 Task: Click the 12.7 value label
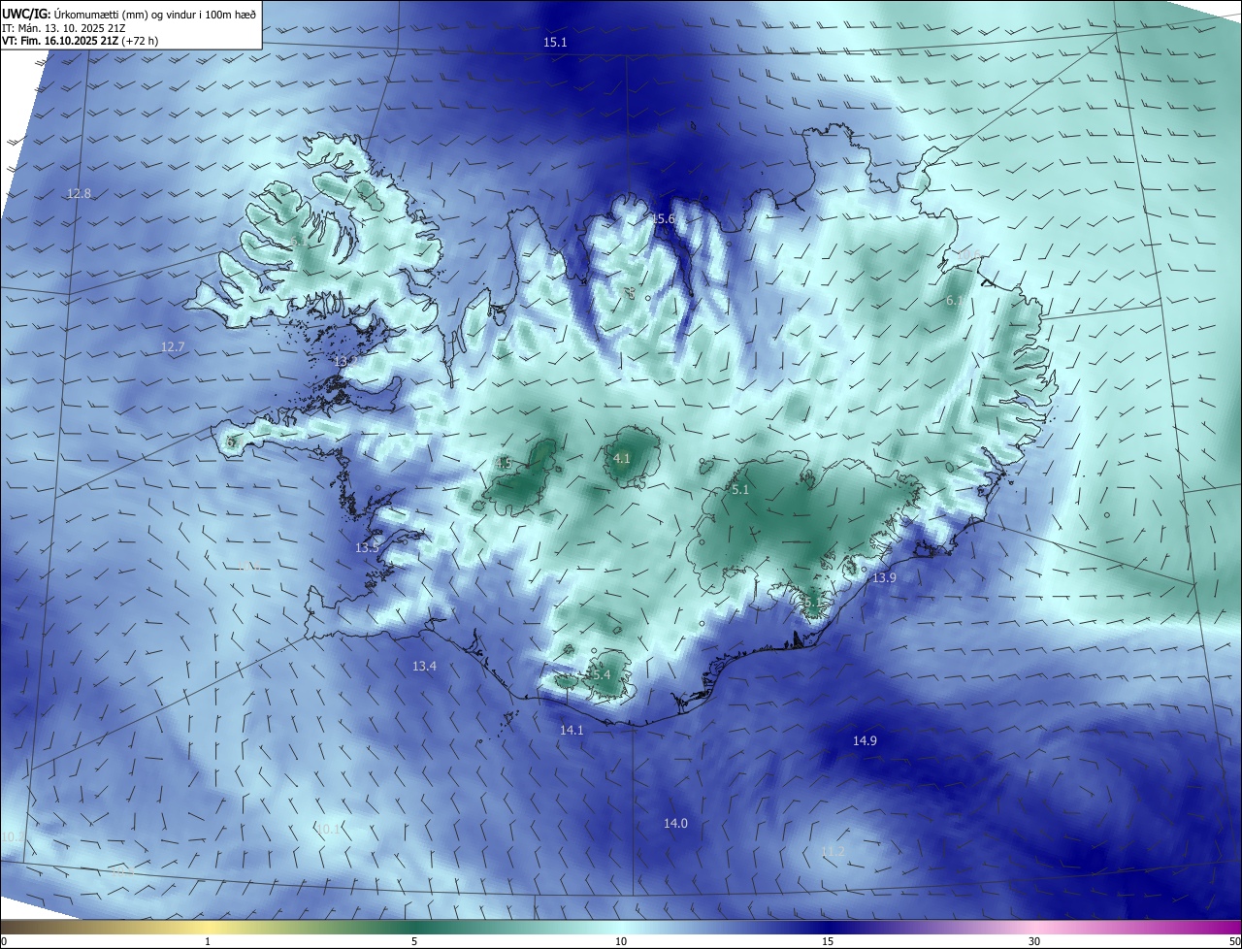point(173,347)
